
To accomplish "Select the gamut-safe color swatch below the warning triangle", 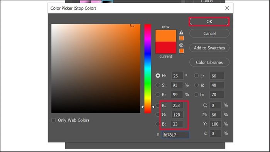I will point(182,38).
